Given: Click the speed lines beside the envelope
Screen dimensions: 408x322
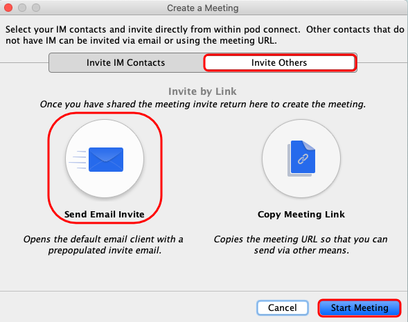Looking at the screenshot, I should [x=78, y=160].
